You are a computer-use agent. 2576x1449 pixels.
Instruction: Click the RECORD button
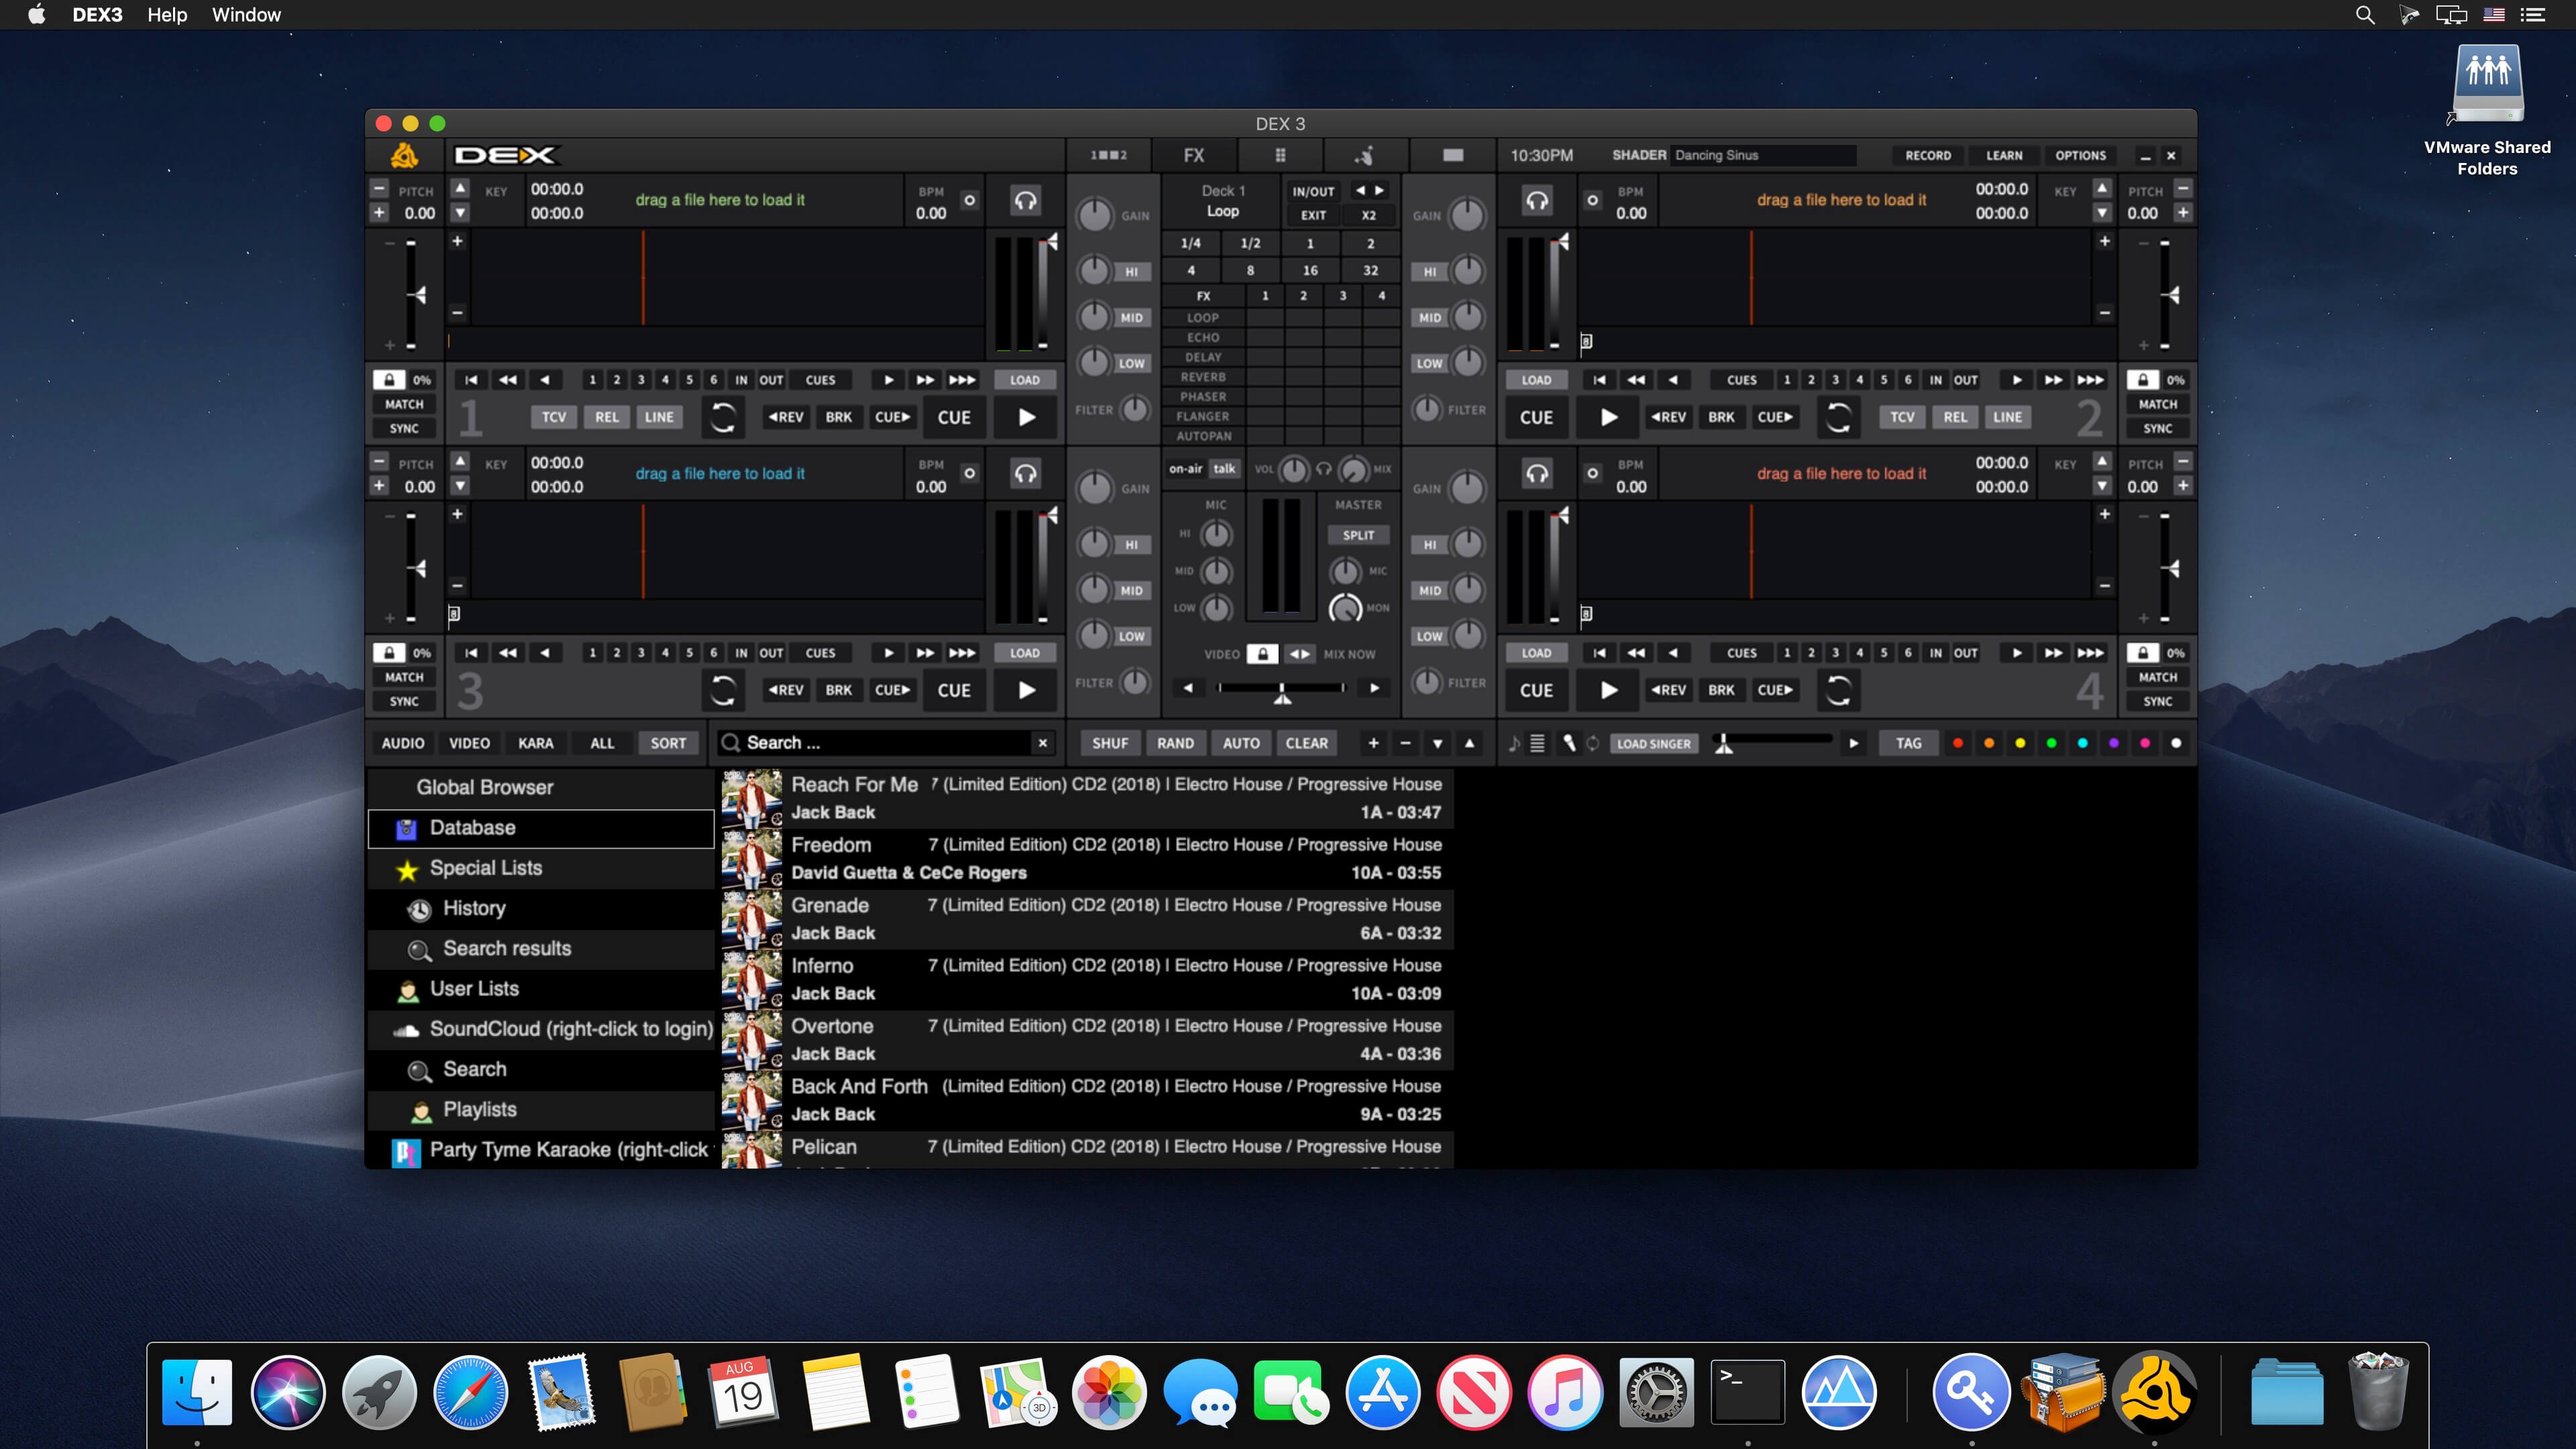click(1927, 155)
